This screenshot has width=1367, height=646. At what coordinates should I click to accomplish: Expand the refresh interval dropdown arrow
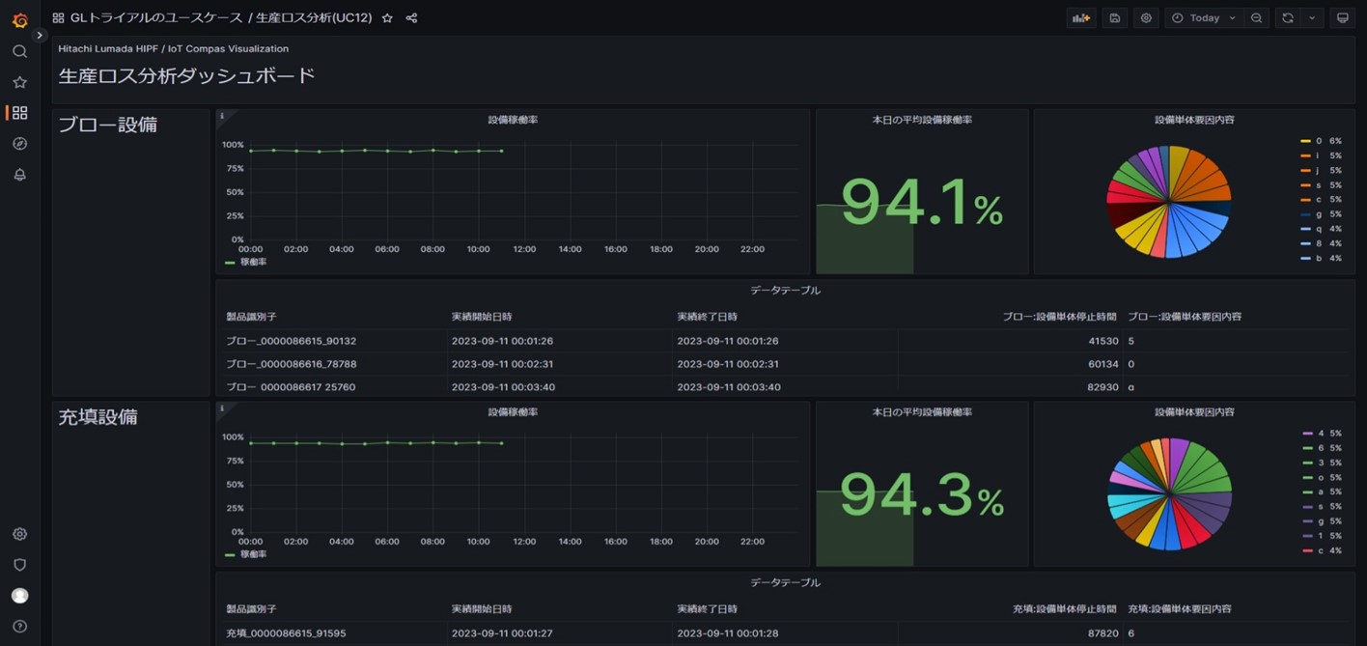click(1312, 18)
